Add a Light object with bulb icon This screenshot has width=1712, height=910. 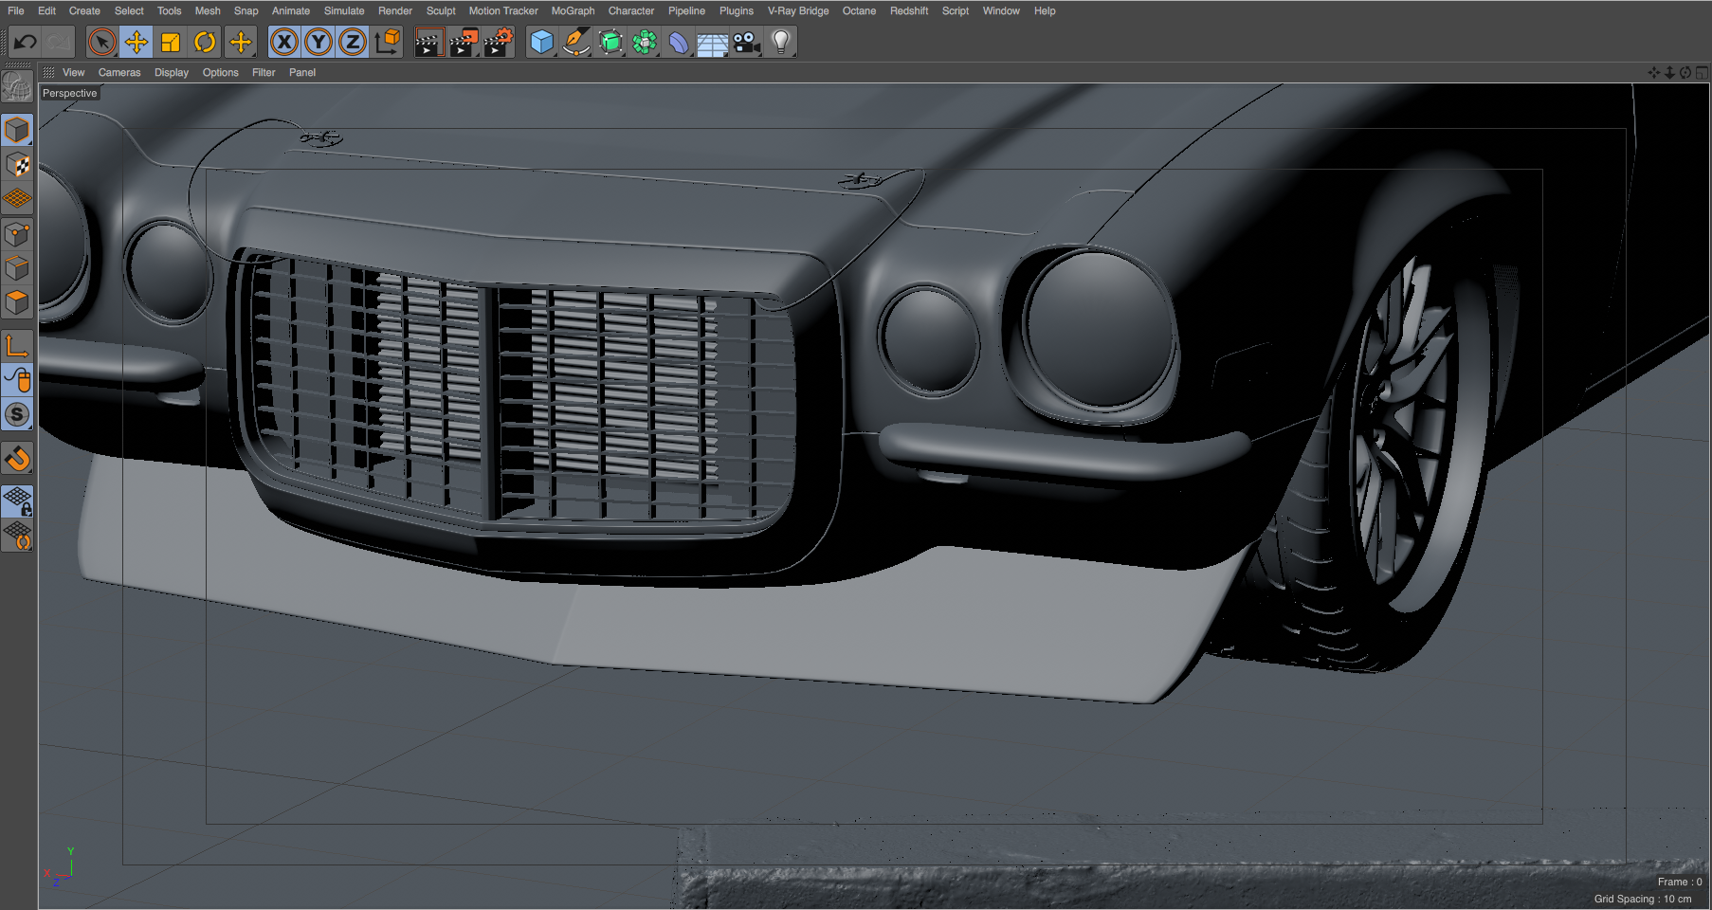click(x=780, y=43)
